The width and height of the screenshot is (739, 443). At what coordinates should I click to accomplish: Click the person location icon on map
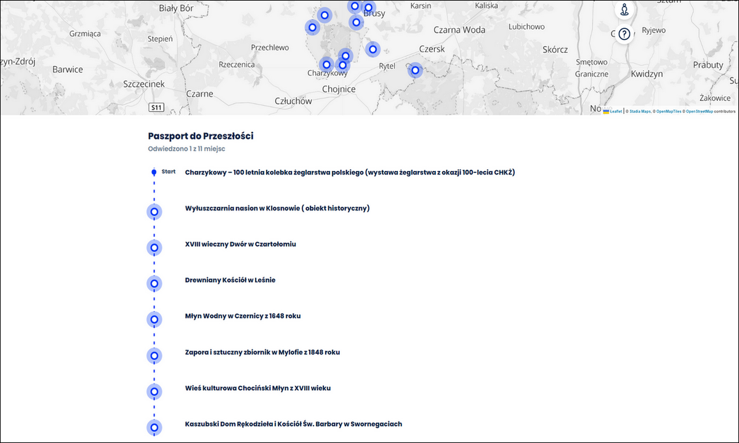pos(624,10)
